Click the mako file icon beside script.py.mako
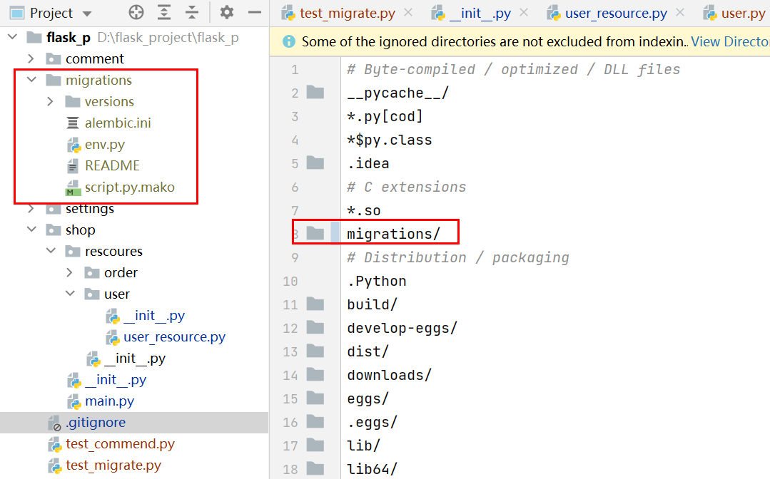This screenshot has width=770, height=479. click(73, 187)
